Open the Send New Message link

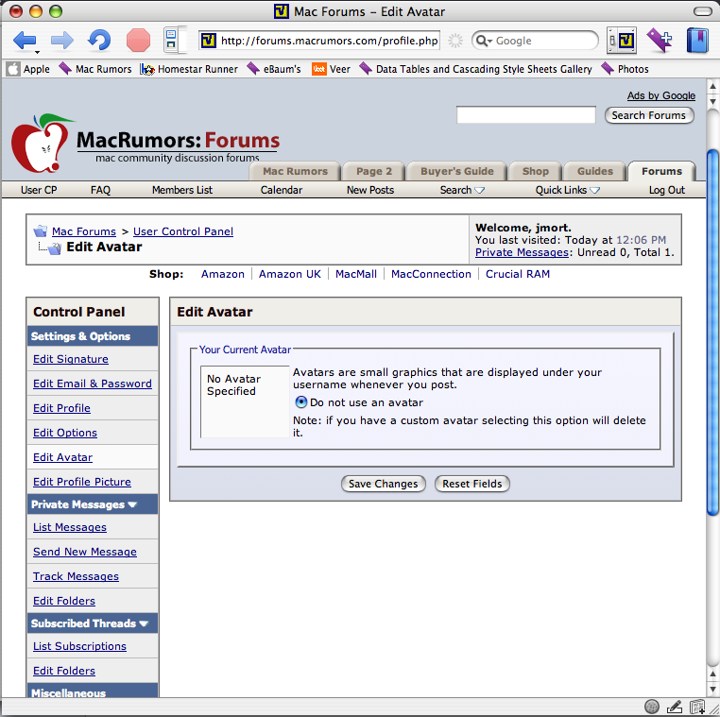[85, 552]
